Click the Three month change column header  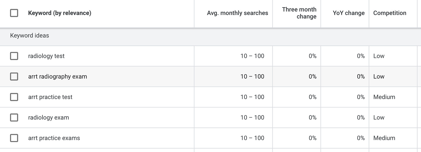click(299, 13)
